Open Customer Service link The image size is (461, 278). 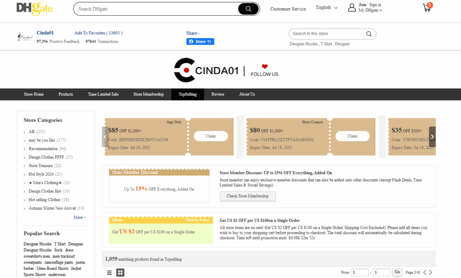[288, 9]
